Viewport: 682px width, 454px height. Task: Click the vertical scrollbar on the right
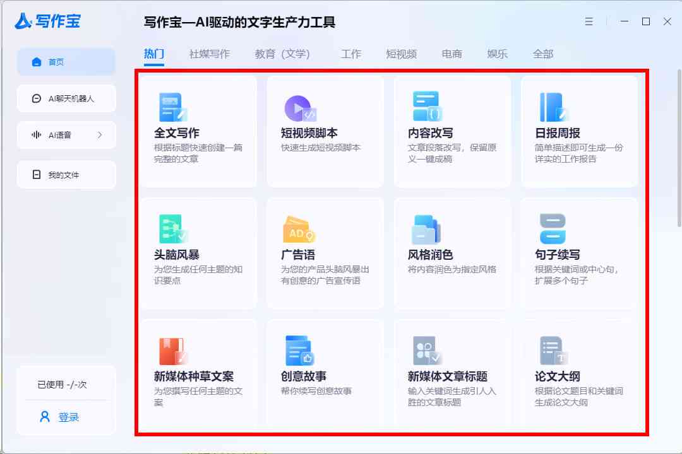pos(679,148)
